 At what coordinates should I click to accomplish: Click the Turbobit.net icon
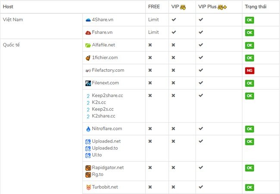click(x=88, y=187)
